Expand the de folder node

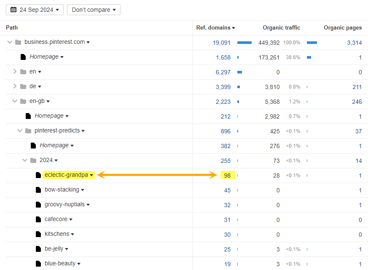coord(15,86)
